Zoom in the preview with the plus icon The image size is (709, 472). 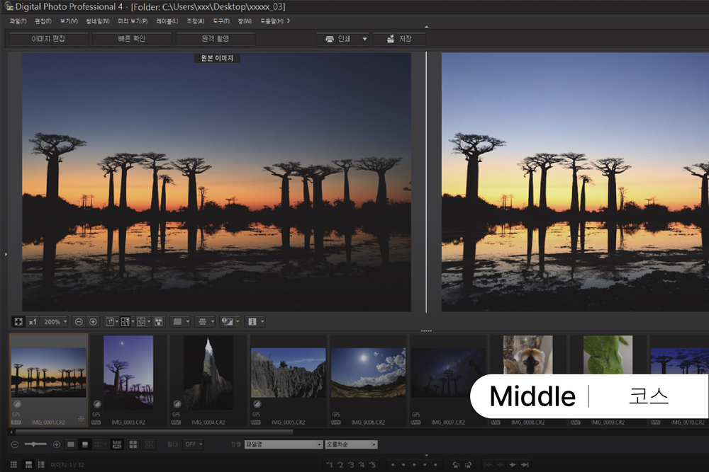93,322
